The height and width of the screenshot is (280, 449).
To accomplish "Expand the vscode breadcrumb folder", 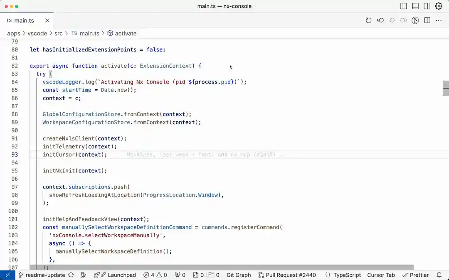I will click(x=37, y=33).
